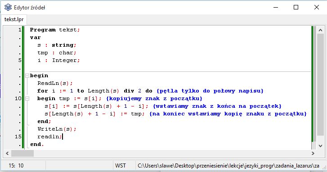Click the 'Integer' type of variable i
The width and height of the screenshot is (327, 172).
point(64,60)
